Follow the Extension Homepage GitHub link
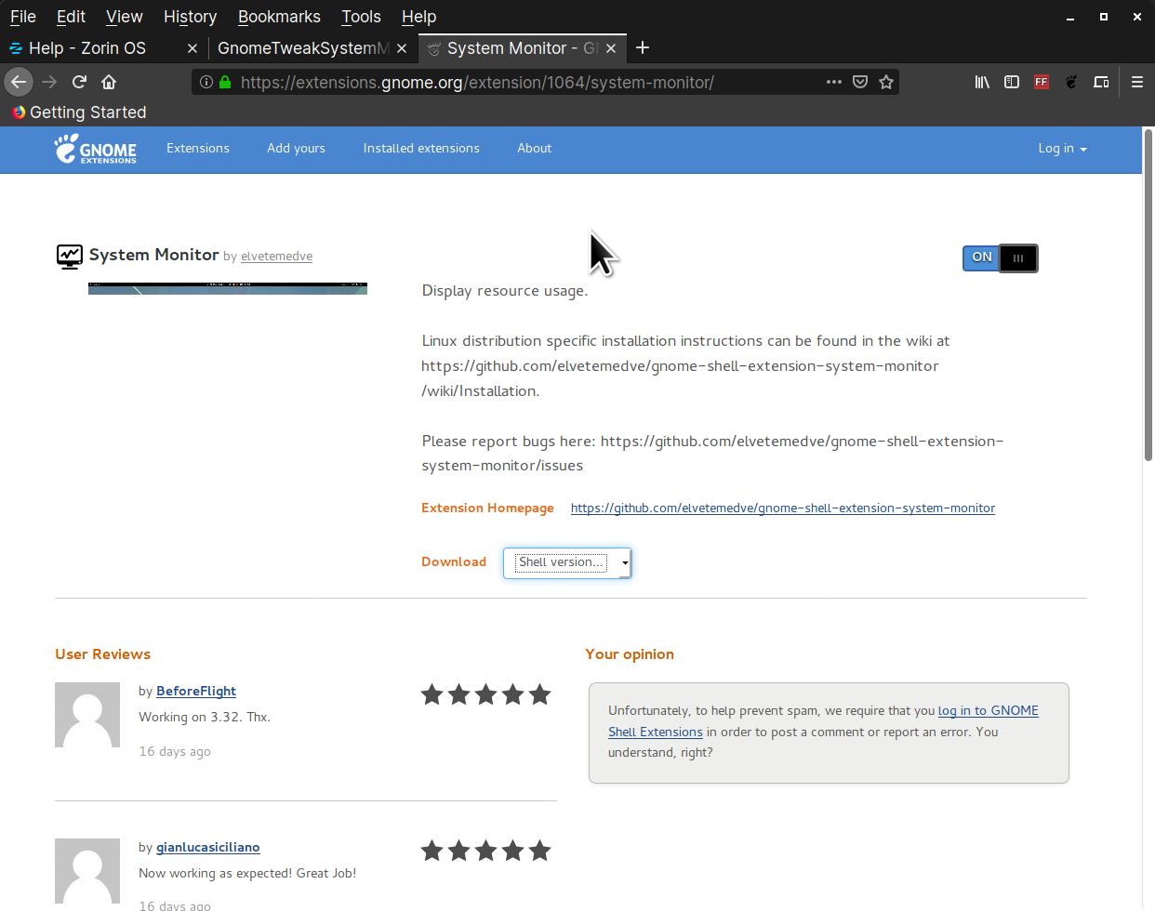The width and height of the screenshot is (1155, 911). [782, 508]
